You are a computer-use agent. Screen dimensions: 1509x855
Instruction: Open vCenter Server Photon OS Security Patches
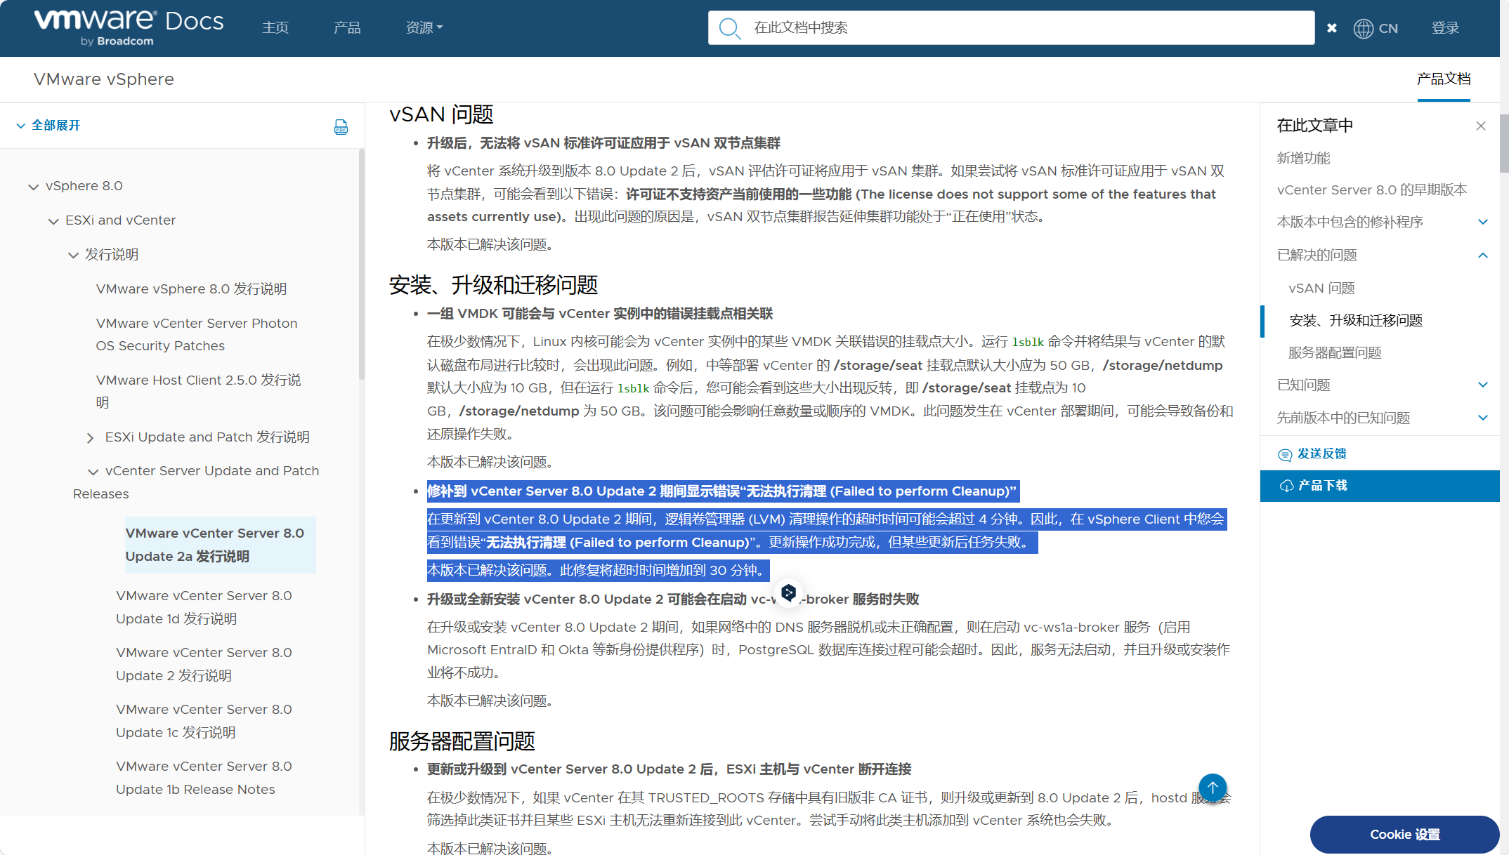pyautogui.click(x=197, y=334)
